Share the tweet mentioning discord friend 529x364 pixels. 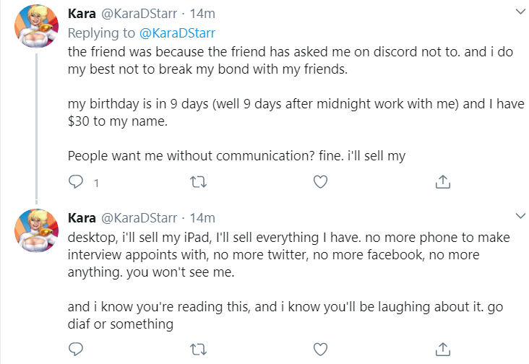point(442,182)
